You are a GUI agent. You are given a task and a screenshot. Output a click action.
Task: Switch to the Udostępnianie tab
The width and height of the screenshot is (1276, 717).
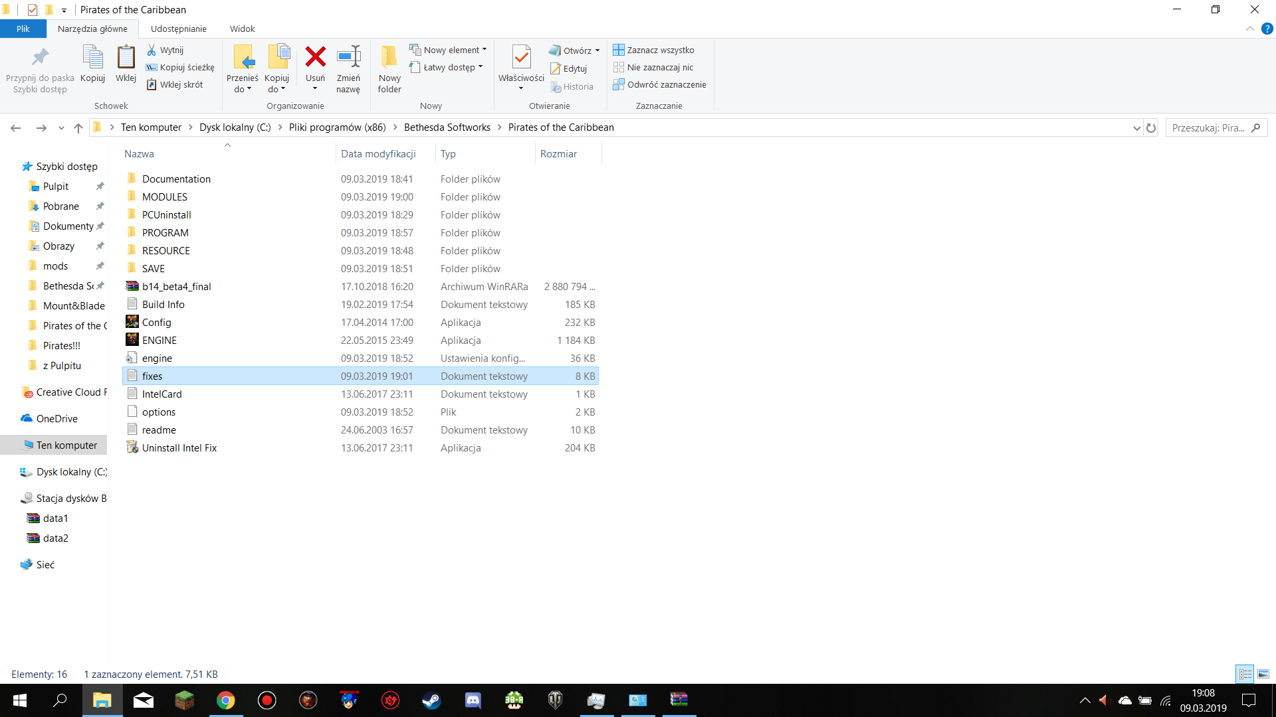click(x=178, y=29)
